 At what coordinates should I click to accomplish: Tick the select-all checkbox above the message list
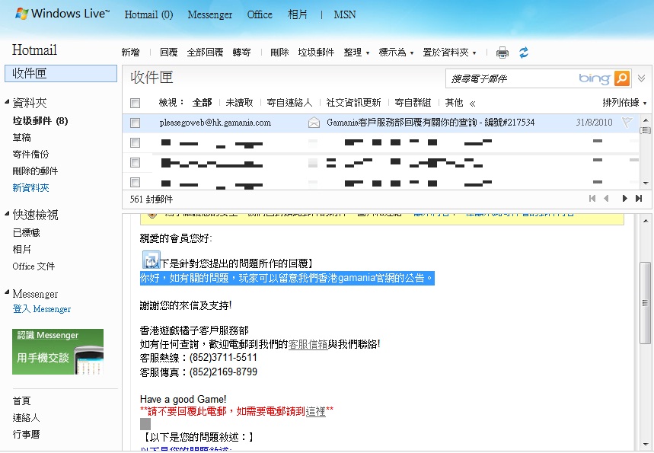pyautogui.click(x=135, y=103)
